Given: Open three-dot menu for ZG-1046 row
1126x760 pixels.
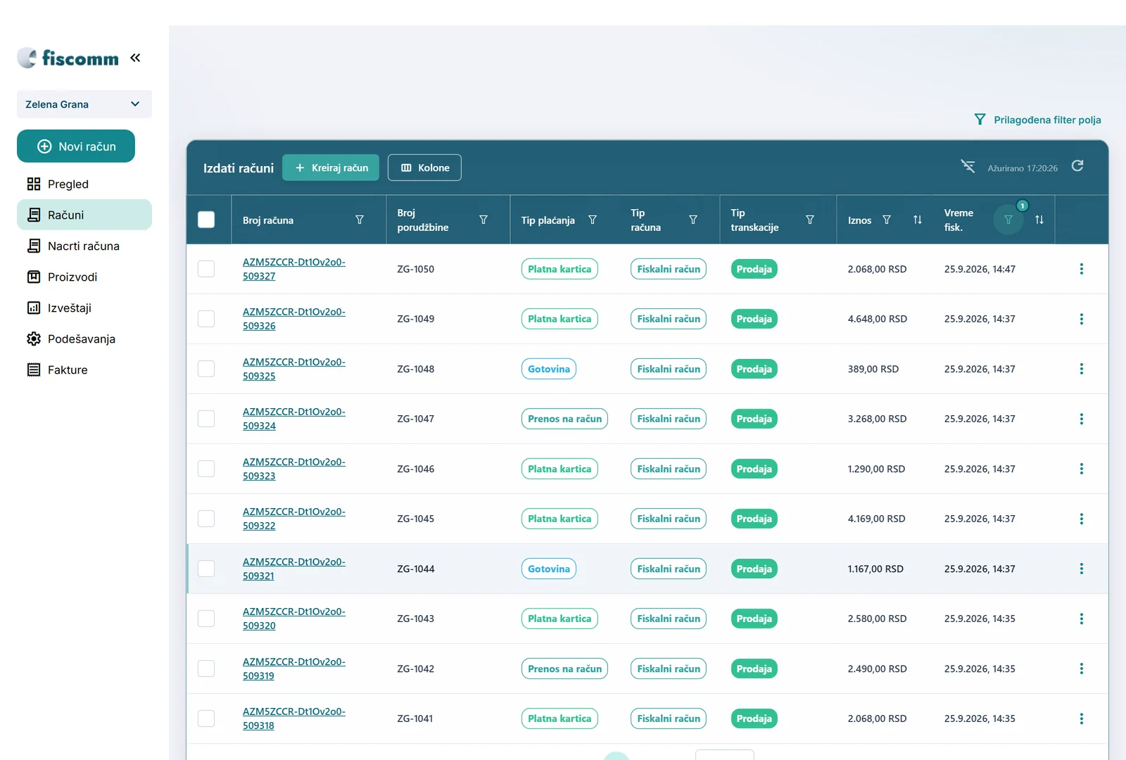Looking at the screenshot, I should (1082, 469).
